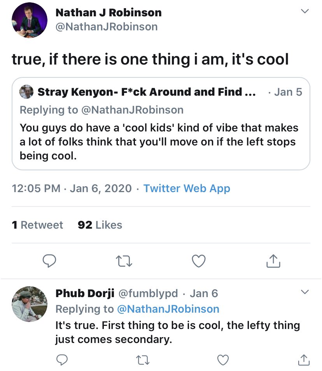Like Phub Dorji's reply
322x371 pixels.
pos(223,360)
